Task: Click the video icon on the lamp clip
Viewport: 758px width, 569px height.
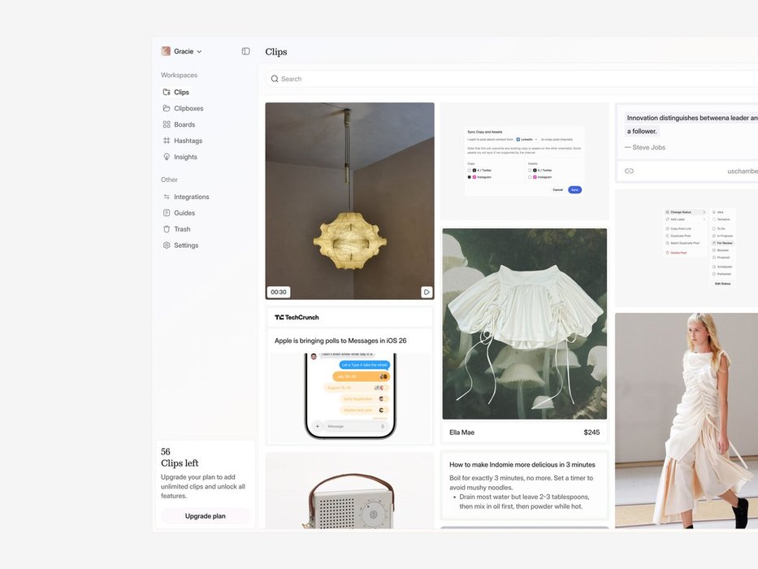Action: [426, 292]
